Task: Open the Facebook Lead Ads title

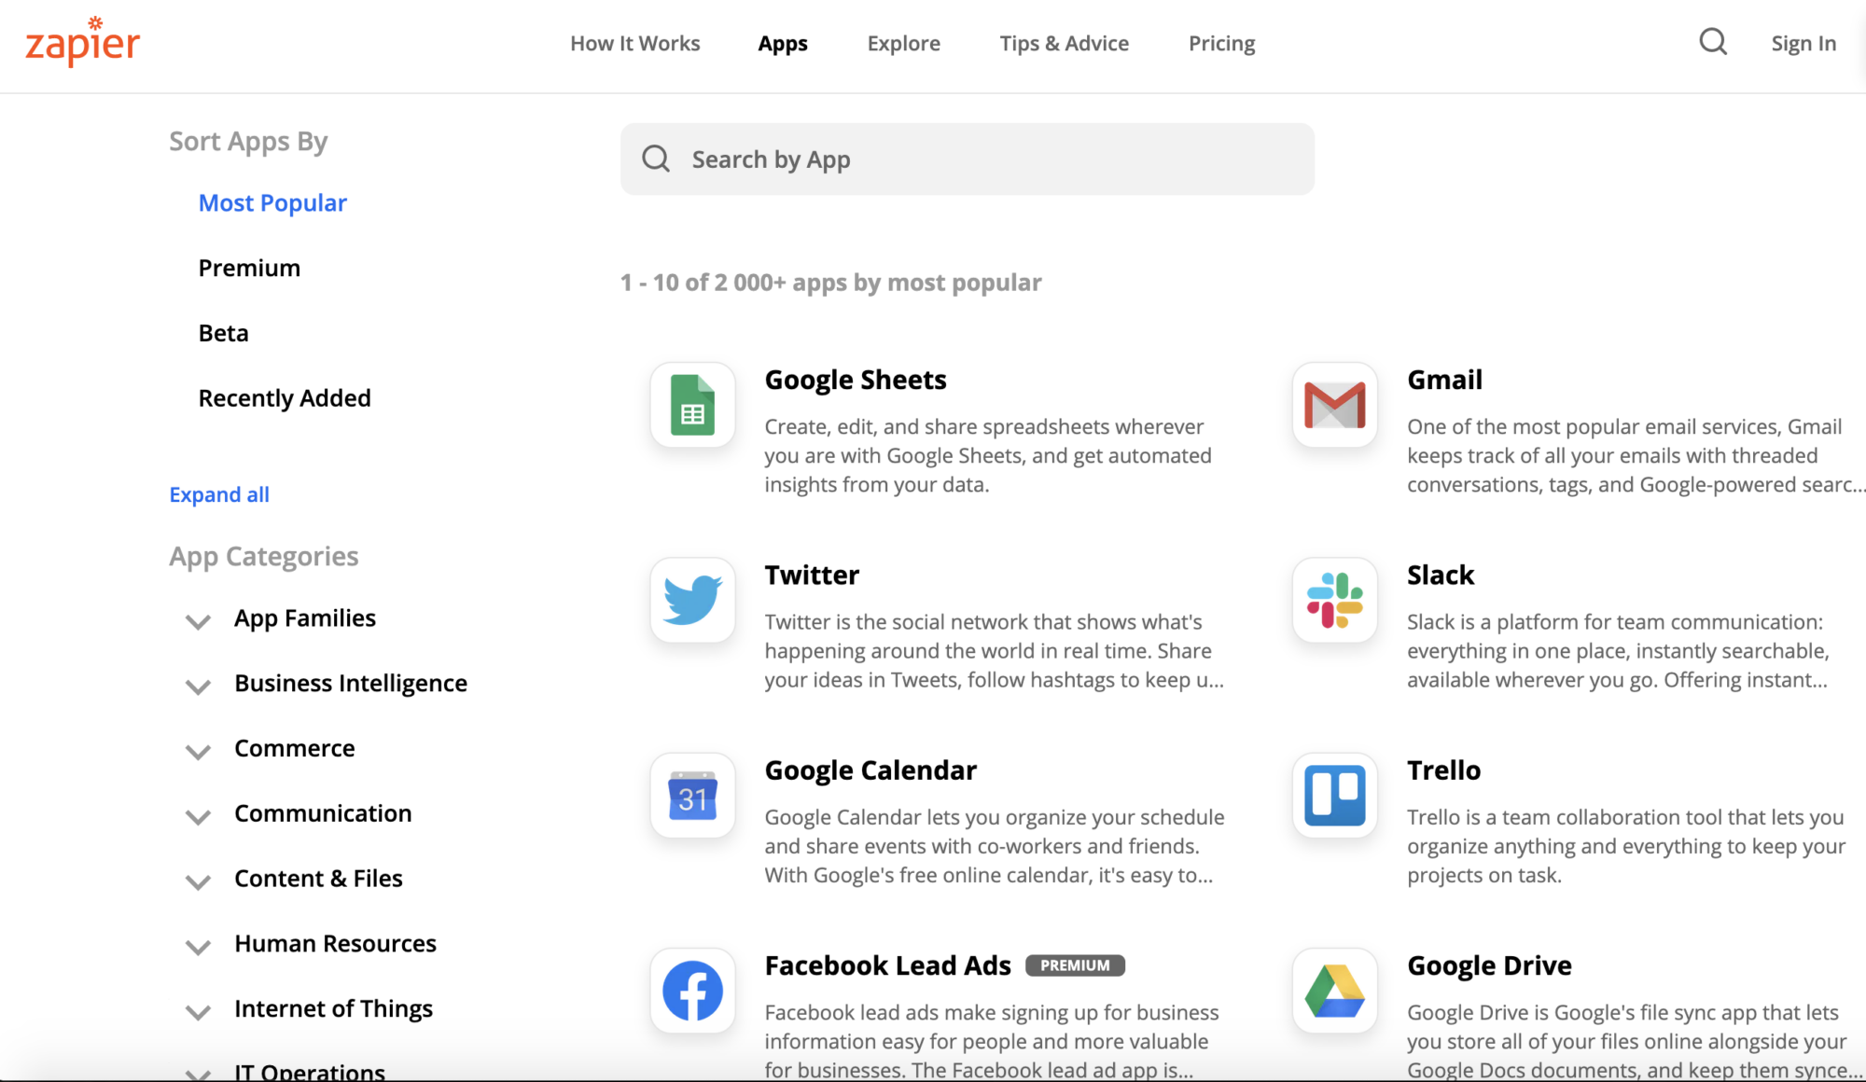Action: point(887,965)
